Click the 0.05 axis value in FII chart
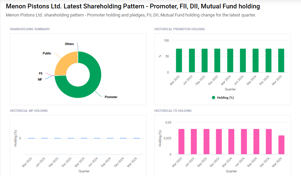Screen dimensions: 301x176 pos(168,123)
